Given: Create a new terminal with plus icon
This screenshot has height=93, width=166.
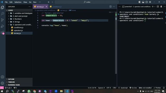Looking at the screenshot, I should tap(153, 6).
